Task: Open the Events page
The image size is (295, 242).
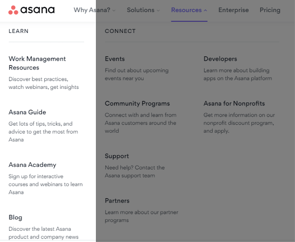Action: click(x=115, y=59)
